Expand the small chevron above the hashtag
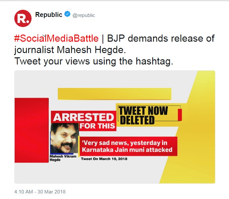Screen dimensions: 229x199 [x=44, y=36]
